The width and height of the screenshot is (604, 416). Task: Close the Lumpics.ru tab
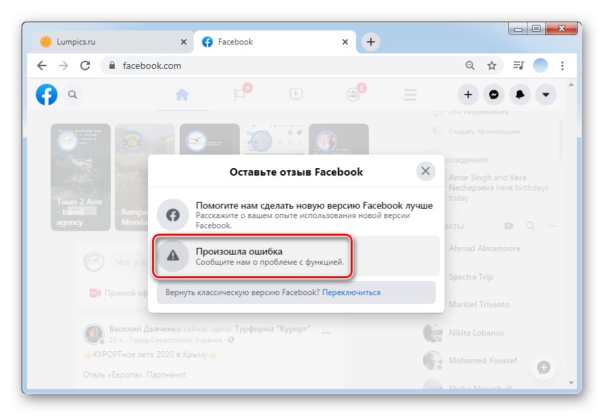tap(184, 42)
